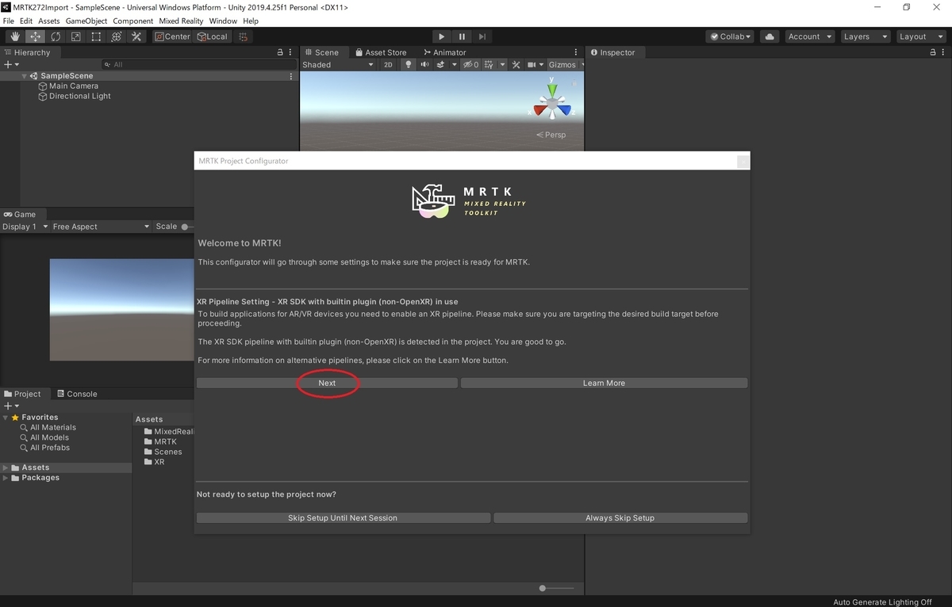The height and width of the screenshot is (607, 952).
Task: Select the Move tool
Action: coord(36,36)
